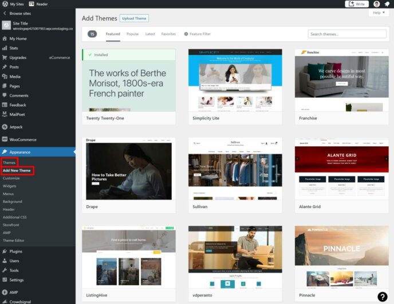This screenshot has height=304, width=394.
Task: Open Customize under Appearance
Action: tap(11, 178)
